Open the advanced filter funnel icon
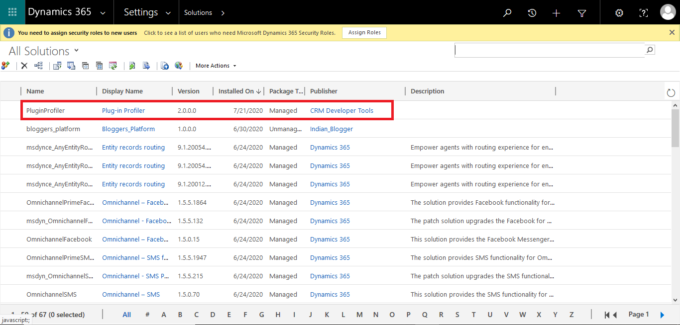This screenshot has height=325, width=680. pyautogui.click(x=581, y=12)
